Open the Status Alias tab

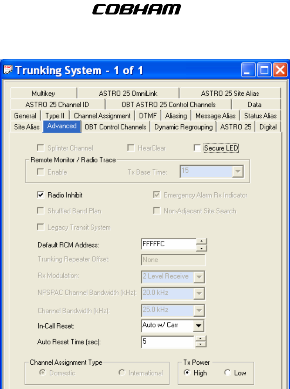[260, 116]
